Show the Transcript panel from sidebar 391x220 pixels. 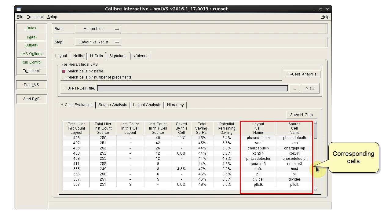(x=31, y=71)
